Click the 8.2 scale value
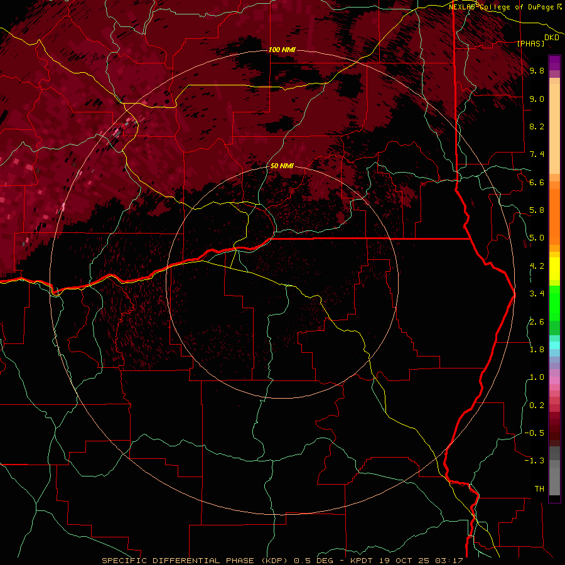Viewport: 565px width, 565px height. 537,126
